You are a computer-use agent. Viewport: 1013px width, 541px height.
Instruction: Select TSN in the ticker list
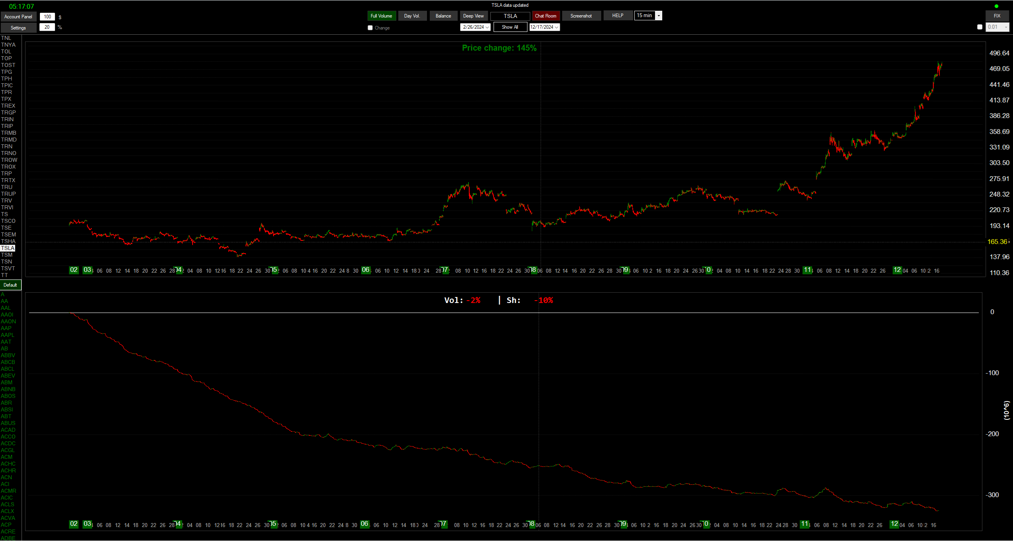(x=6, y=262)
